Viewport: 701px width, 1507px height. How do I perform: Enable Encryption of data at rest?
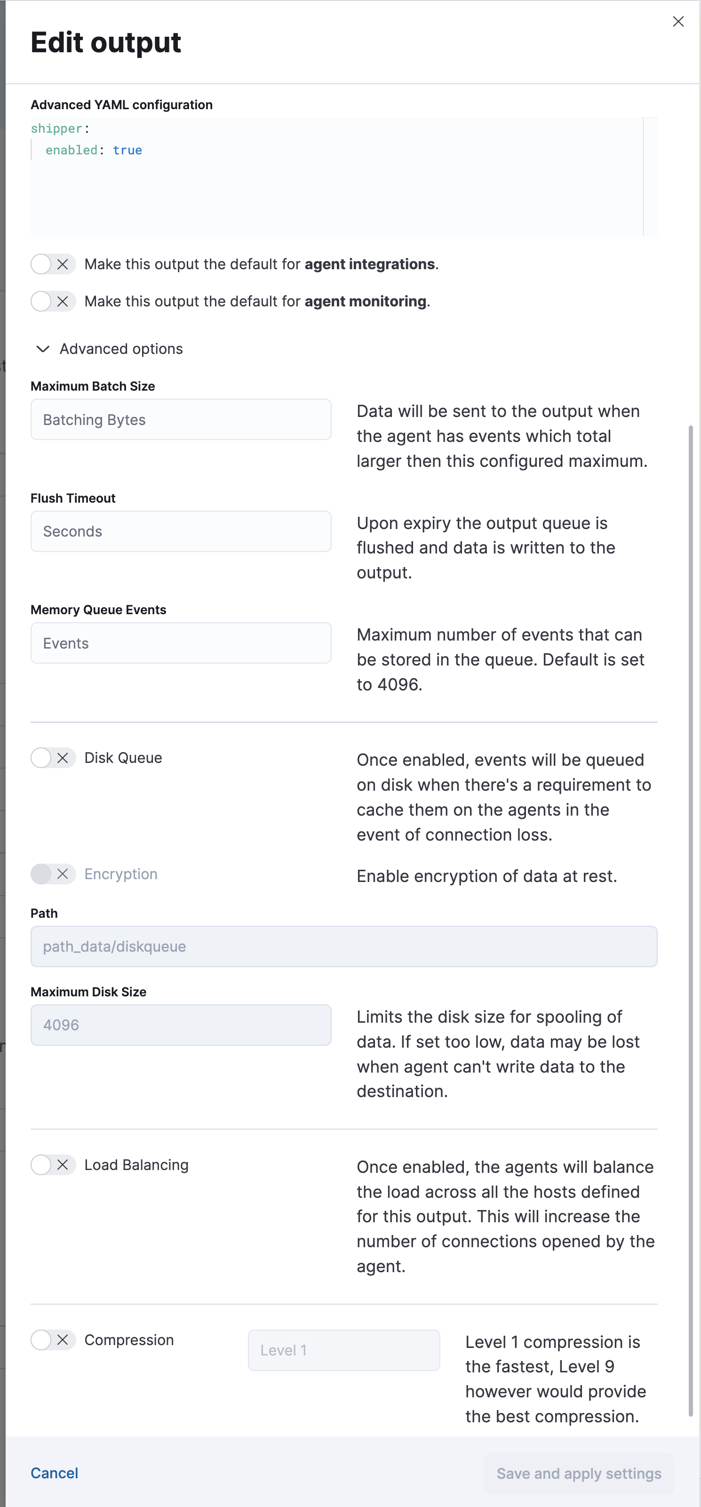53,874
